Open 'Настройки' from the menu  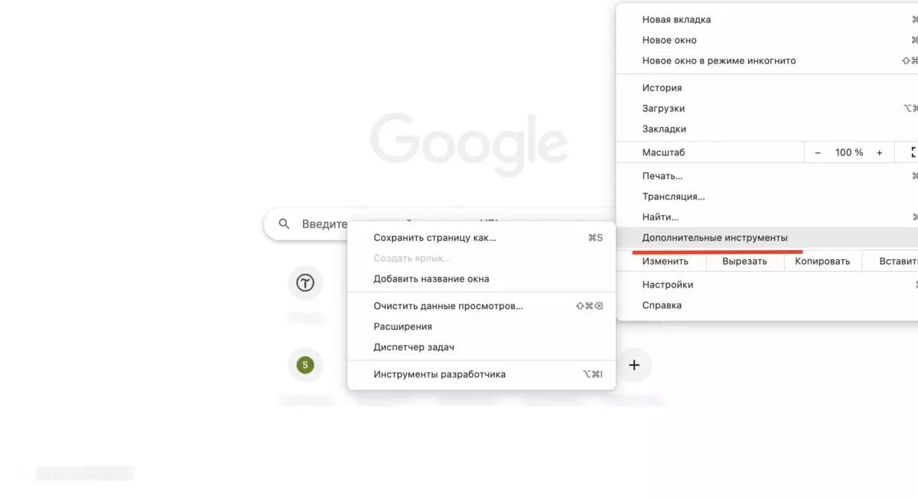pos(767,285)
